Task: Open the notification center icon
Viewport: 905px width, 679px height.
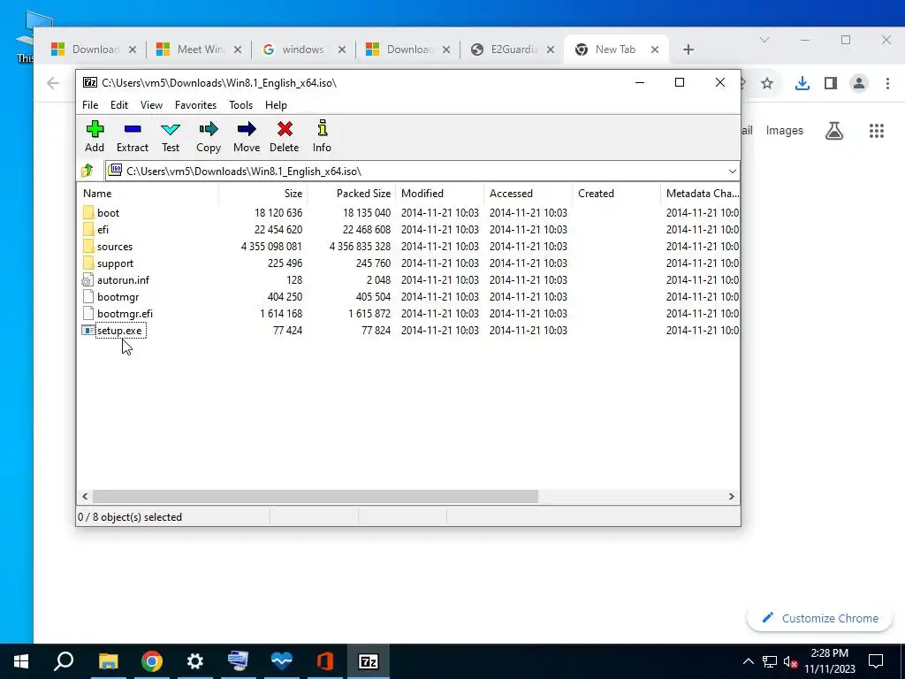Action: 876,661
